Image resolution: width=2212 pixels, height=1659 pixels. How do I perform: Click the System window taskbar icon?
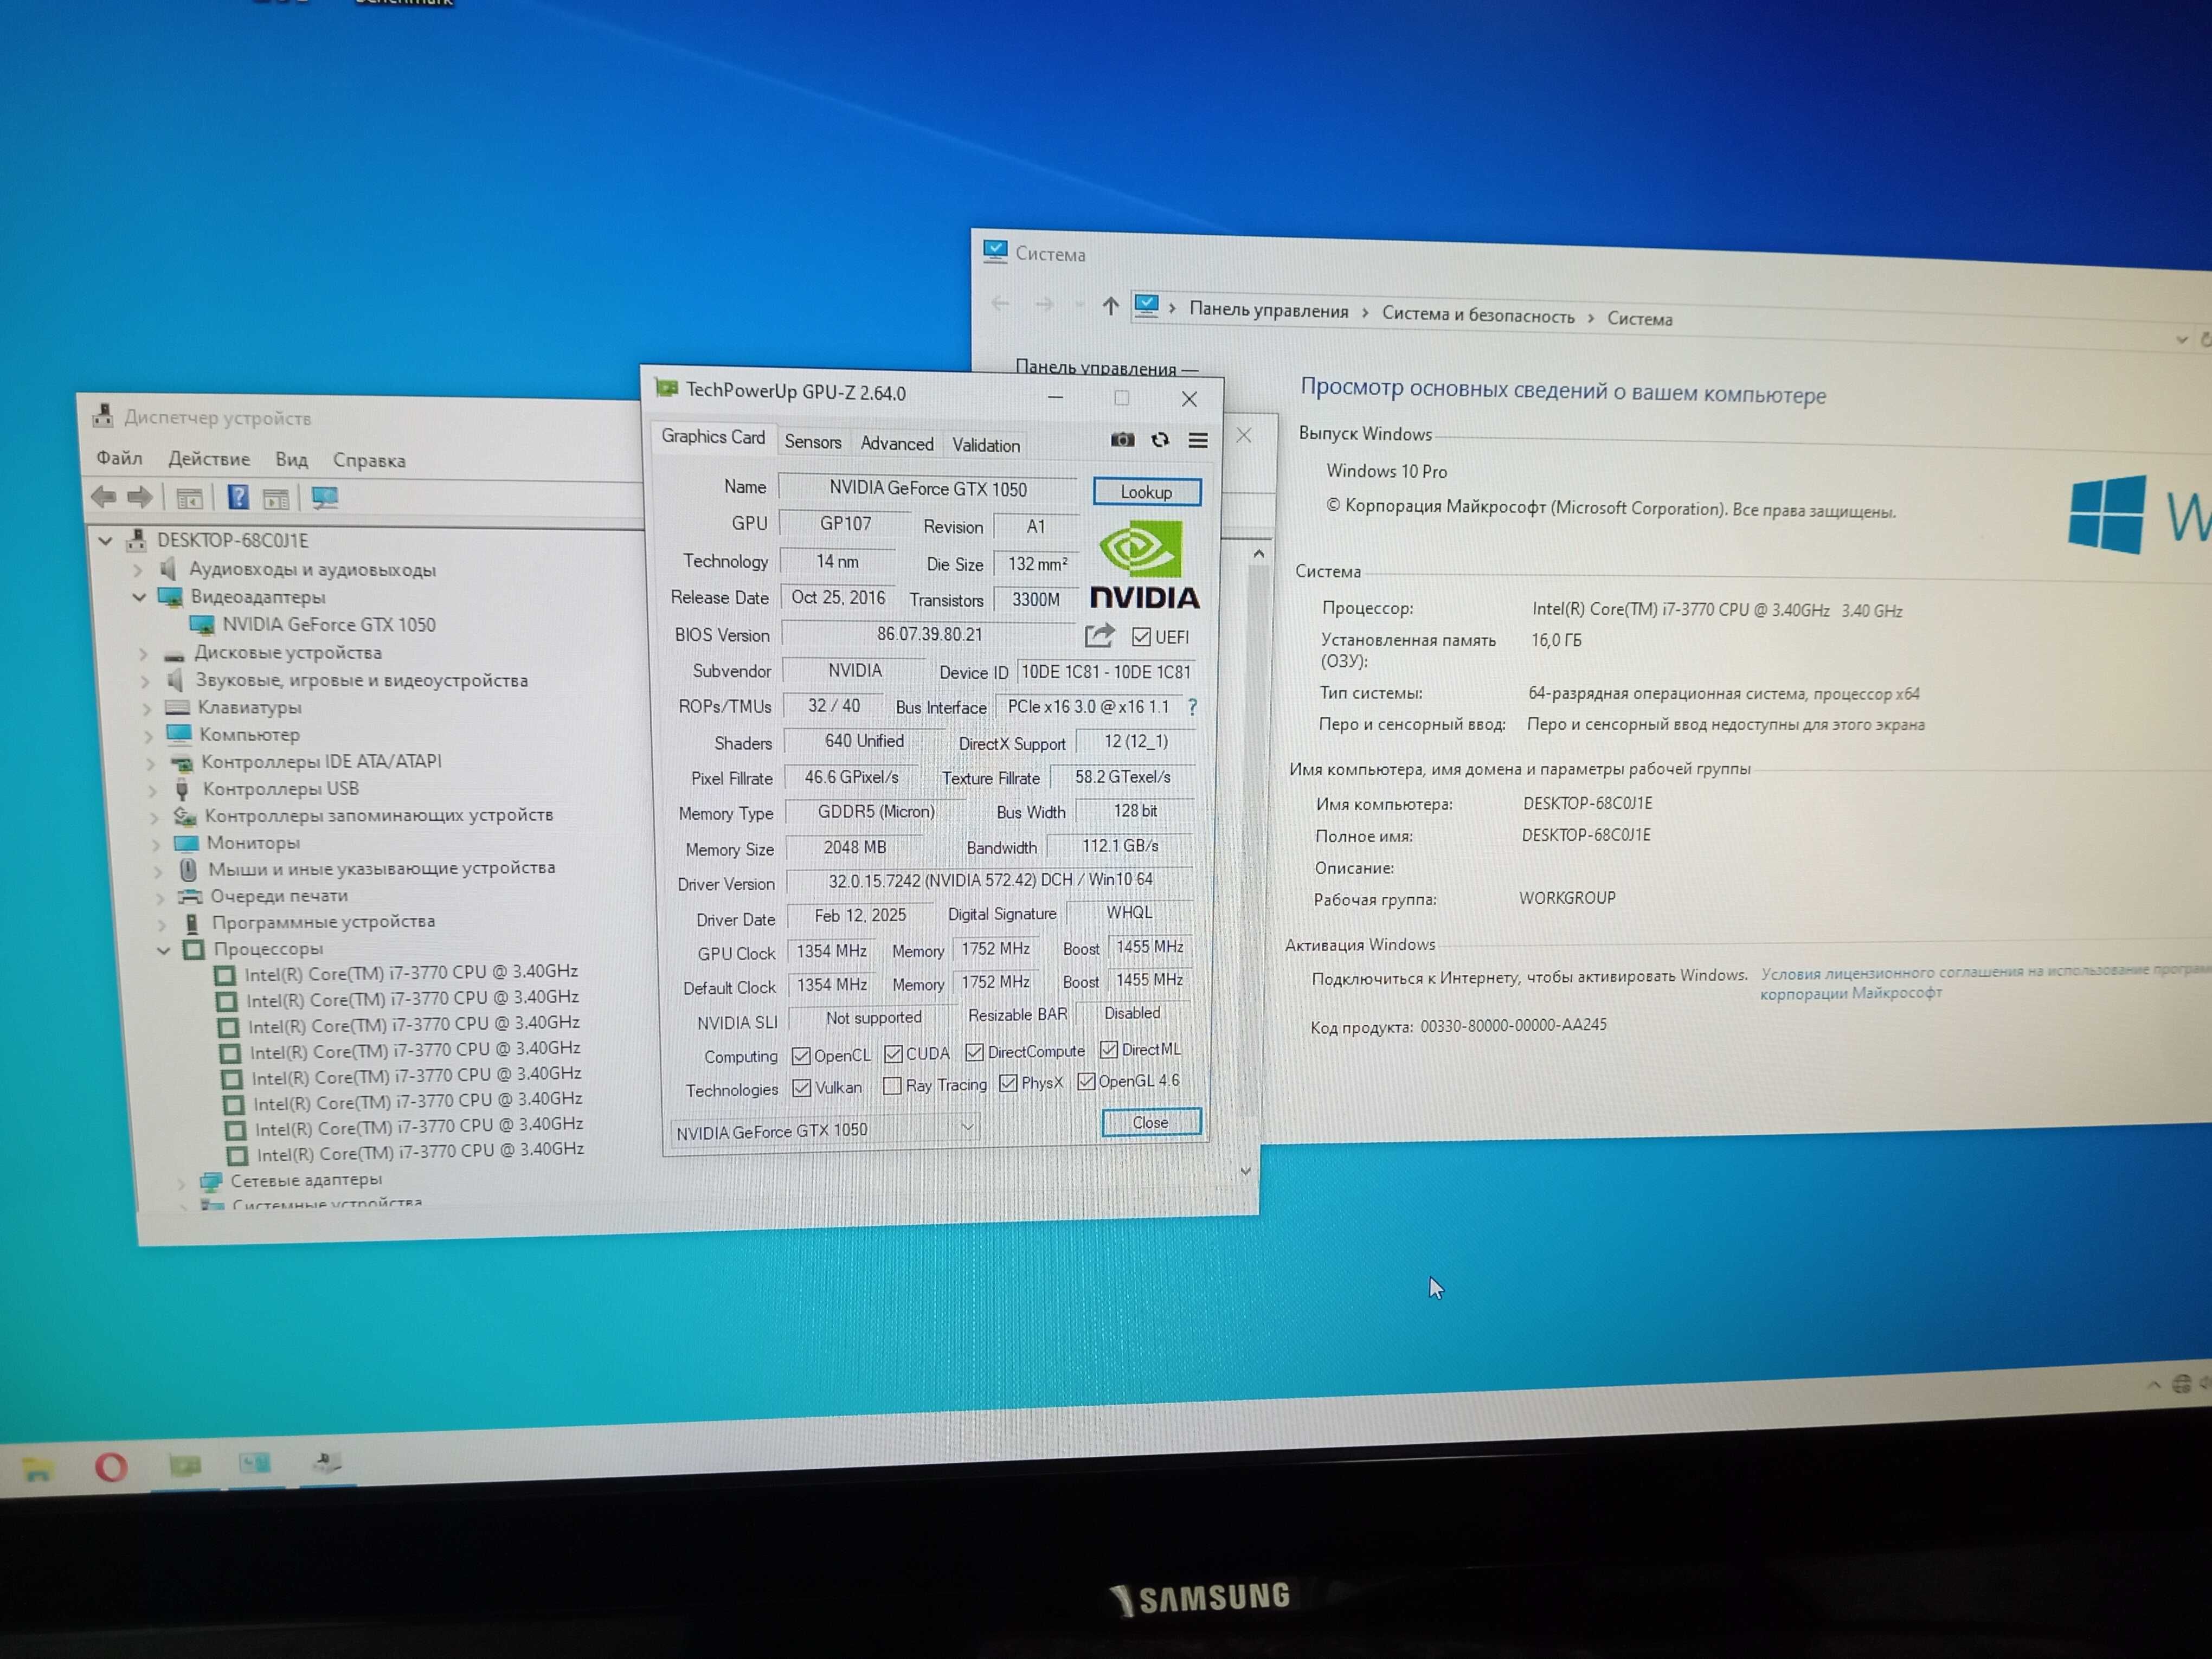coord(255,1464)
